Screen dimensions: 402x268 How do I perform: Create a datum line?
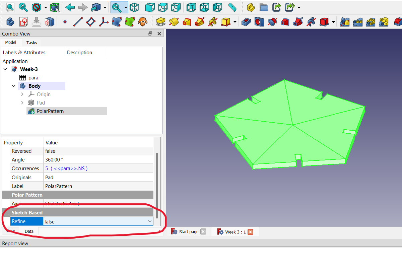coord(78,22)
